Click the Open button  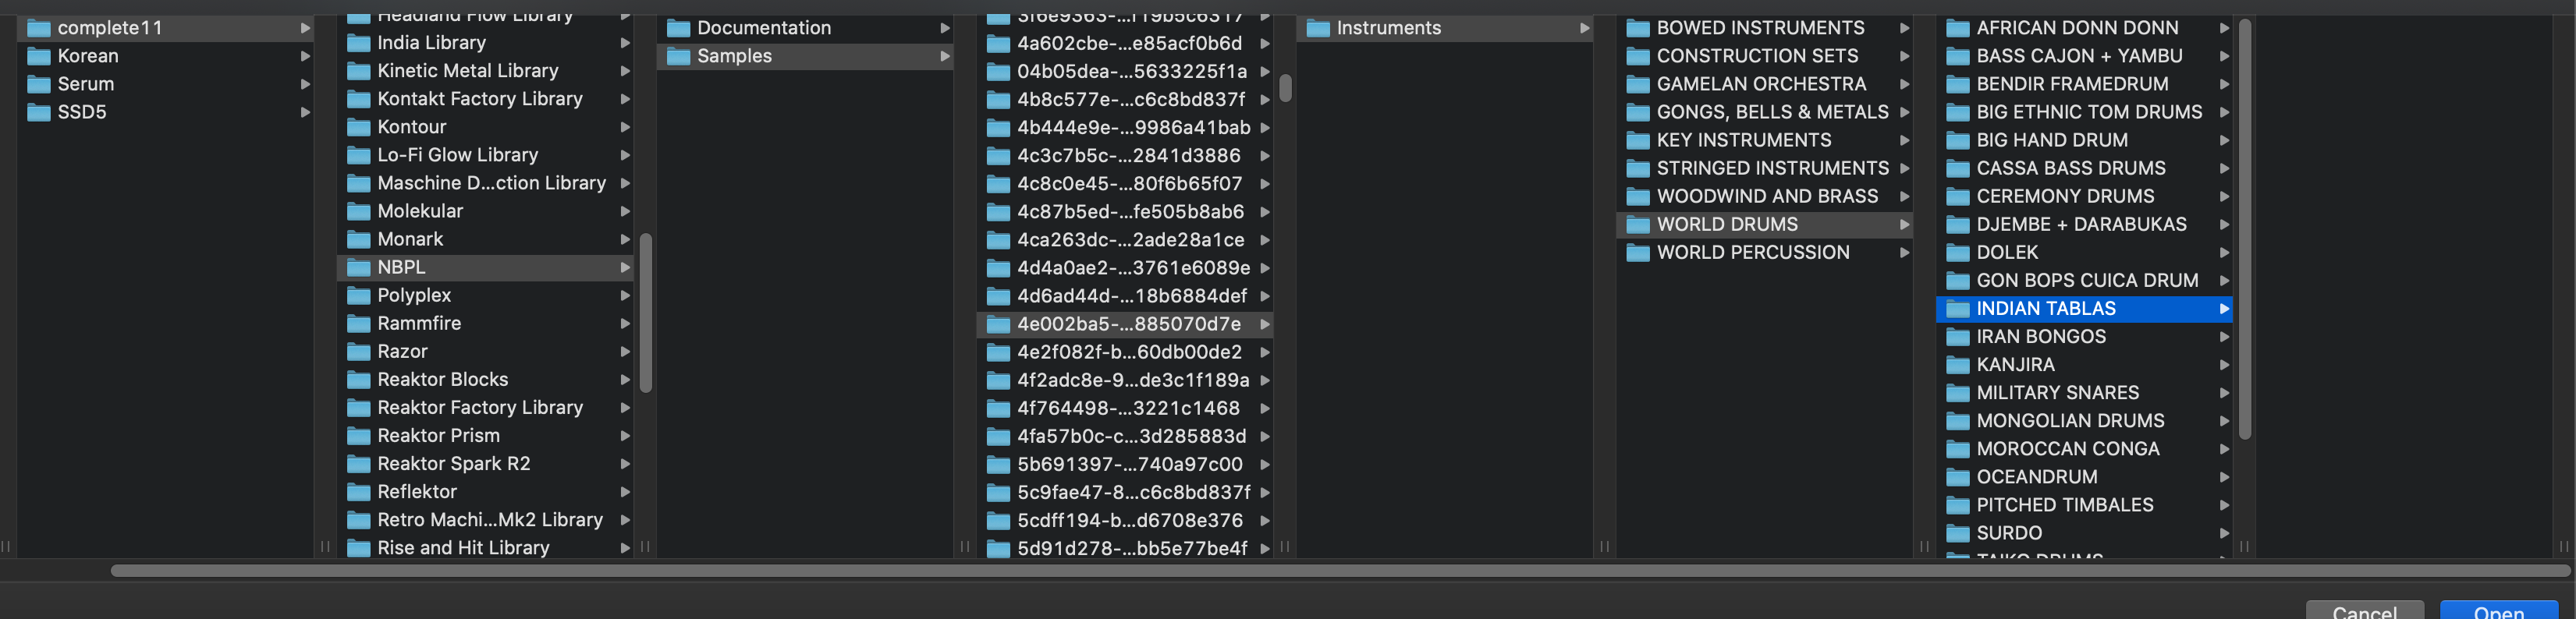click(x=2498, y=611)
